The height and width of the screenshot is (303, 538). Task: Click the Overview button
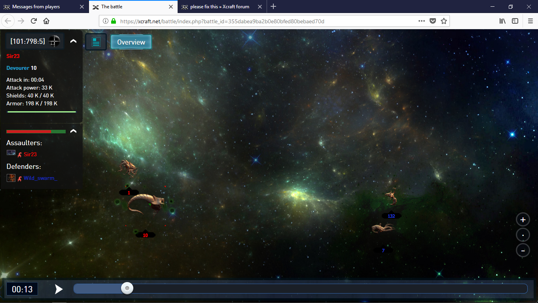point(131,42)
